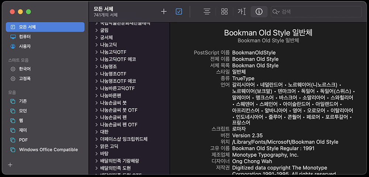Viewport: 369px width, 177px height.
Task: Click the TrueType kind value
Action: coord(243,78)
